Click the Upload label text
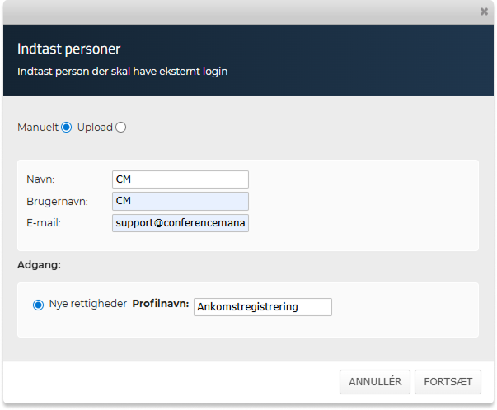Image resolution: width=497 pixels, height=410 pixels. pos(95,128)
